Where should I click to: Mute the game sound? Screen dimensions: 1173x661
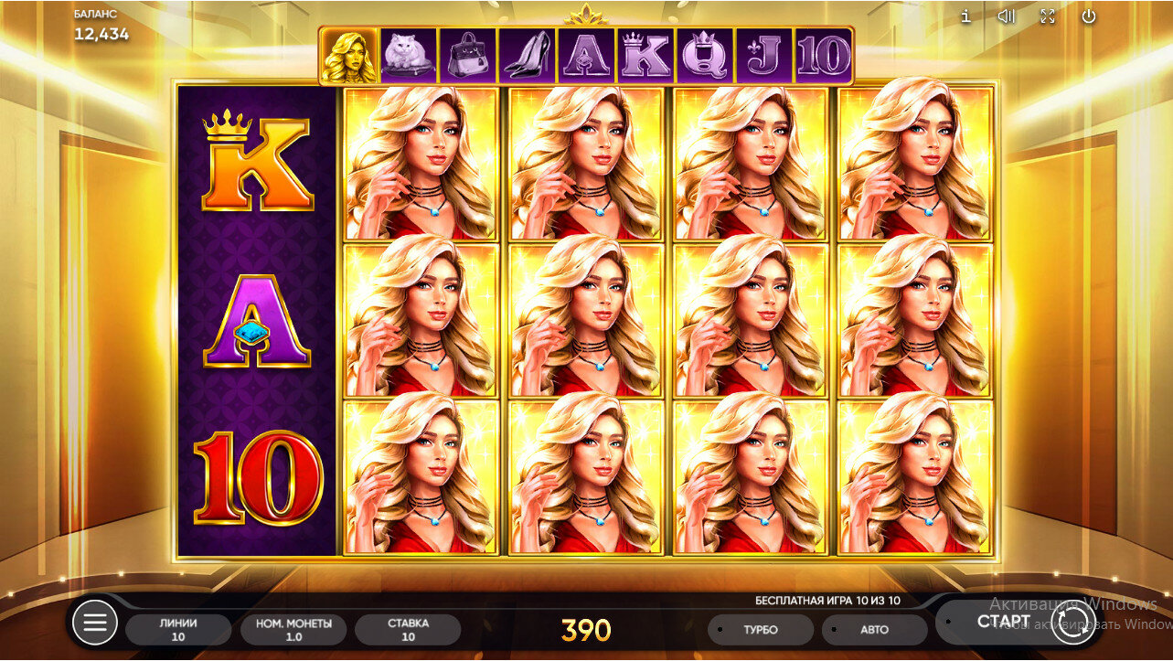(x=1007, y=16)
